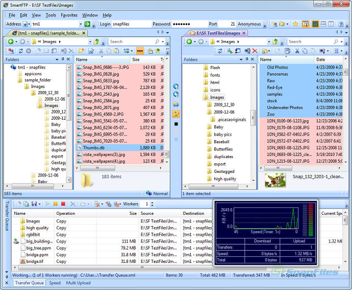Screen dimensions: 352x290
Task: Click the Anonymous login button
Action: click(x=249, y=24)
